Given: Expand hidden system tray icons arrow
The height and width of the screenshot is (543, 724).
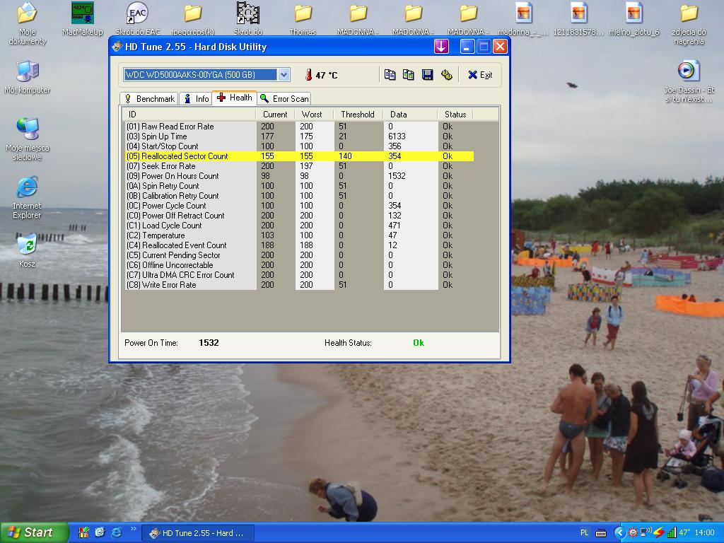Looking at the screenshot, I should [x=619, y=532].
